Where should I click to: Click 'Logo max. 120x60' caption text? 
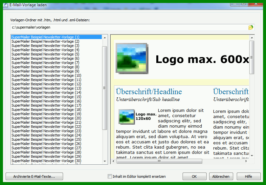(x=146, y=116)
